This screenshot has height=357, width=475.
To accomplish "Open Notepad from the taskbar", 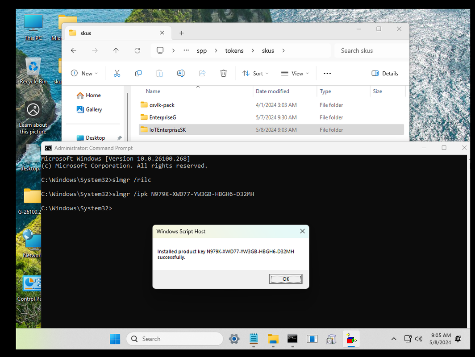I will point(254,339).
